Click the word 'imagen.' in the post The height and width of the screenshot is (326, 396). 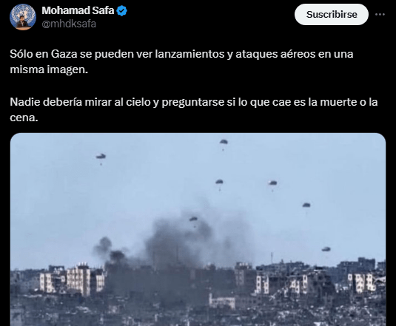coord(67,69)
